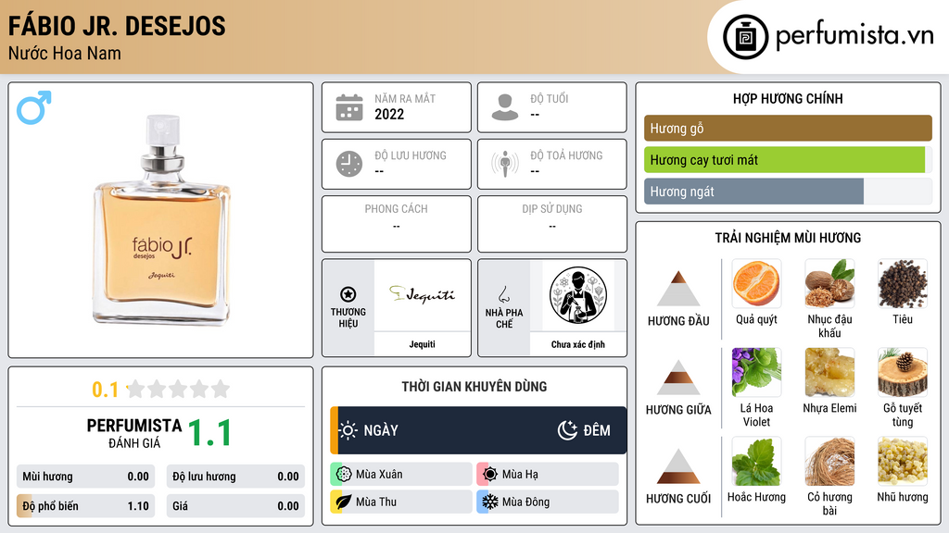Screen dimensions: 949x533
Task: Click the Dịp sử dụng occasion box
Action: [552, 224]
